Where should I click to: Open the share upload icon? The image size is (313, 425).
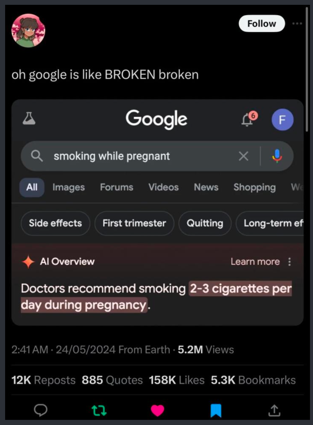[x=274, y=410]
